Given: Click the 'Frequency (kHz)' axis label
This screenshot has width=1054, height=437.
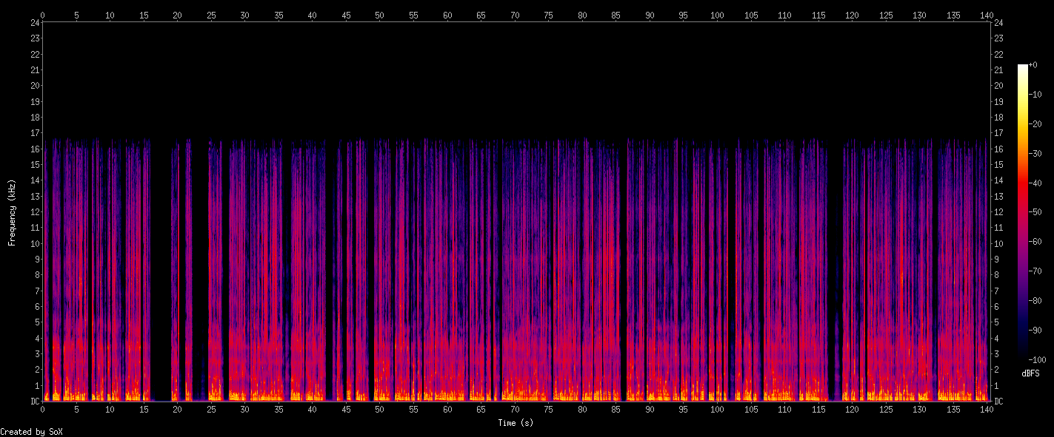Looking at the screenshot, I should (x=12, y=212).
